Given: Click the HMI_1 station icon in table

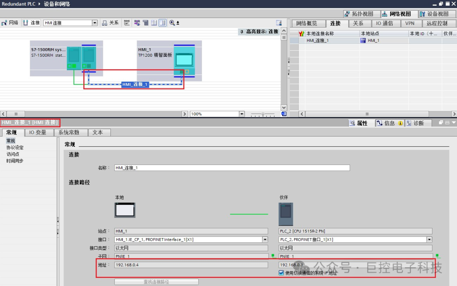Looking at the screenshot, I should tap(363, 41).
